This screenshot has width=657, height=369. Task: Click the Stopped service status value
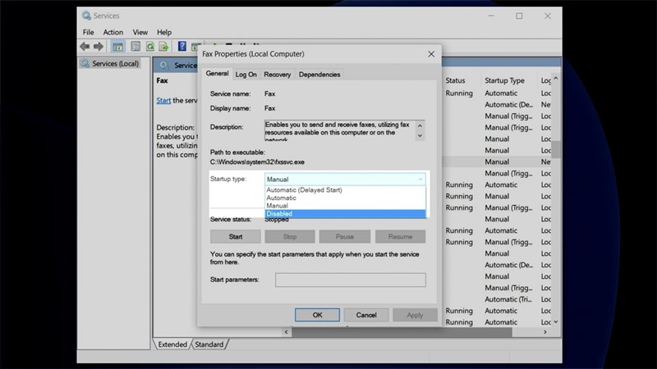tap(277, 220)
